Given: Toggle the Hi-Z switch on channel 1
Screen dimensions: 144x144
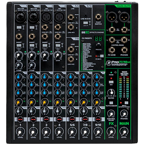Looking at the screenshot, I should click(19, 28).
